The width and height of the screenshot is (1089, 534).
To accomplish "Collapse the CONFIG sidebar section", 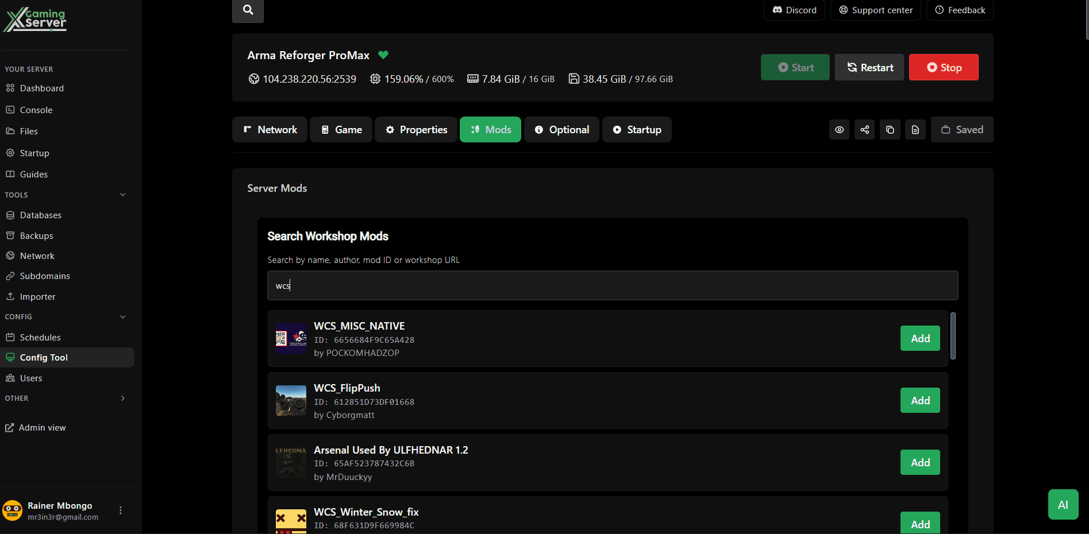I will (122, 316).
